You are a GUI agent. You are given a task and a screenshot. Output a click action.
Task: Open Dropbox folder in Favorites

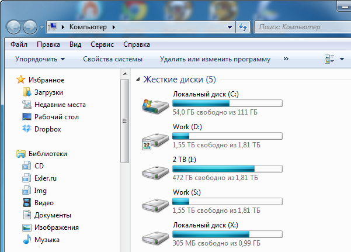pos(47,129)
